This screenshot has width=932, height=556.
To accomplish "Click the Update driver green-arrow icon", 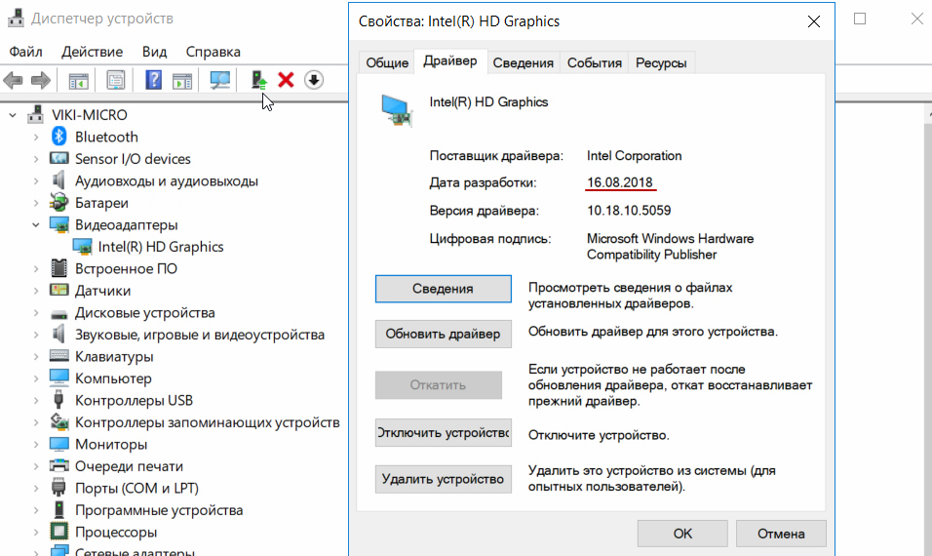I will [259, 80].
